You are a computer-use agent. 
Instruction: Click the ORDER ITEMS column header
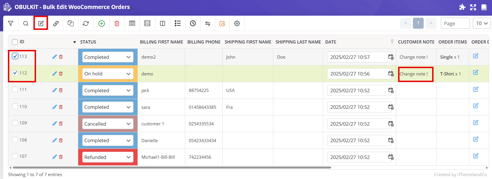click(x=453, y=42)
